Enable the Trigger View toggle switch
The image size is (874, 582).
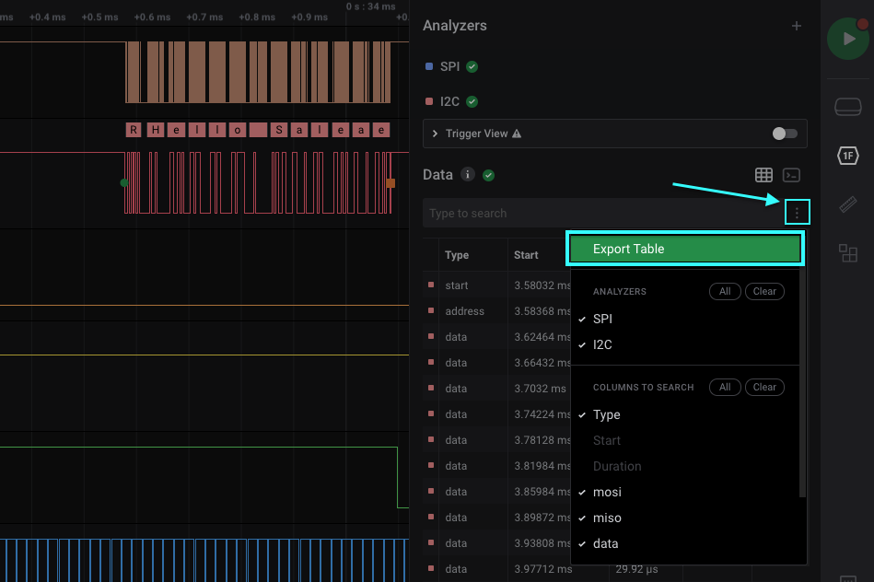[784, 134]
